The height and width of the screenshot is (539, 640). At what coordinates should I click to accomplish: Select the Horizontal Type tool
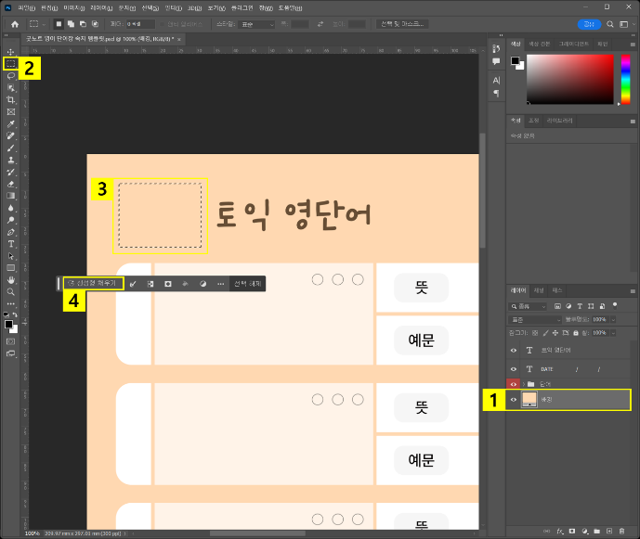pos(10,244)
